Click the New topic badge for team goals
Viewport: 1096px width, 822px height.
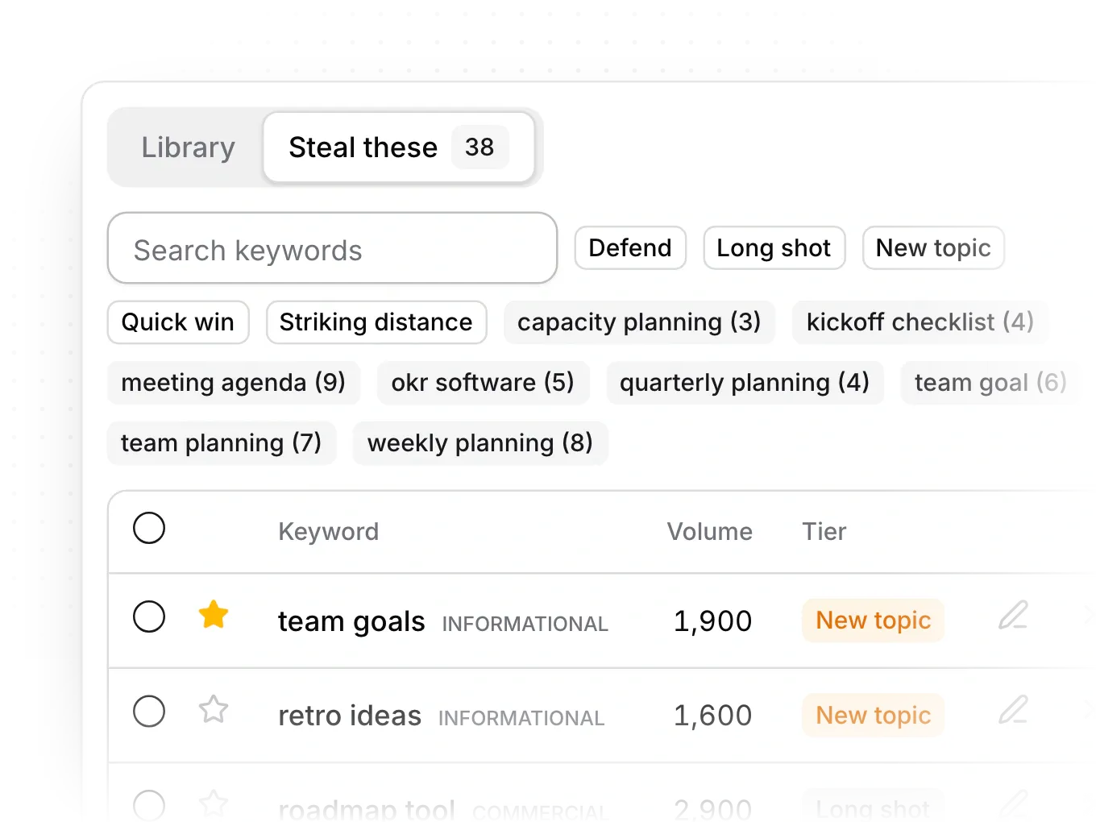(x=873, y=621)
